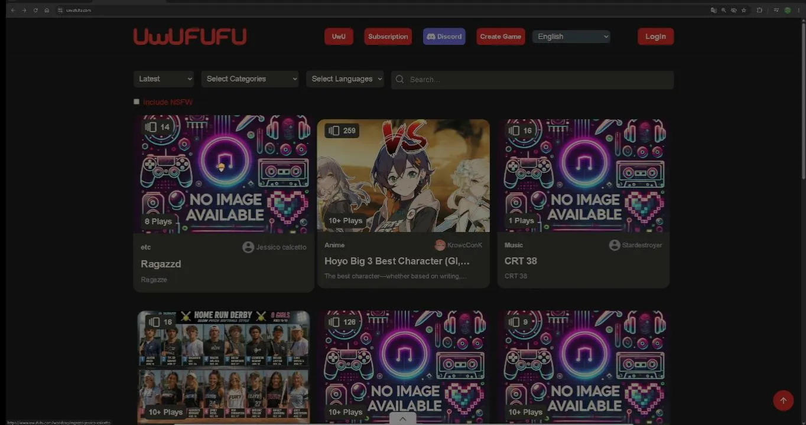Open the Ragazzd game thumbnail
Image resolution: width=806 pixels, height=425 pixels.
click(x=224, y=174)
